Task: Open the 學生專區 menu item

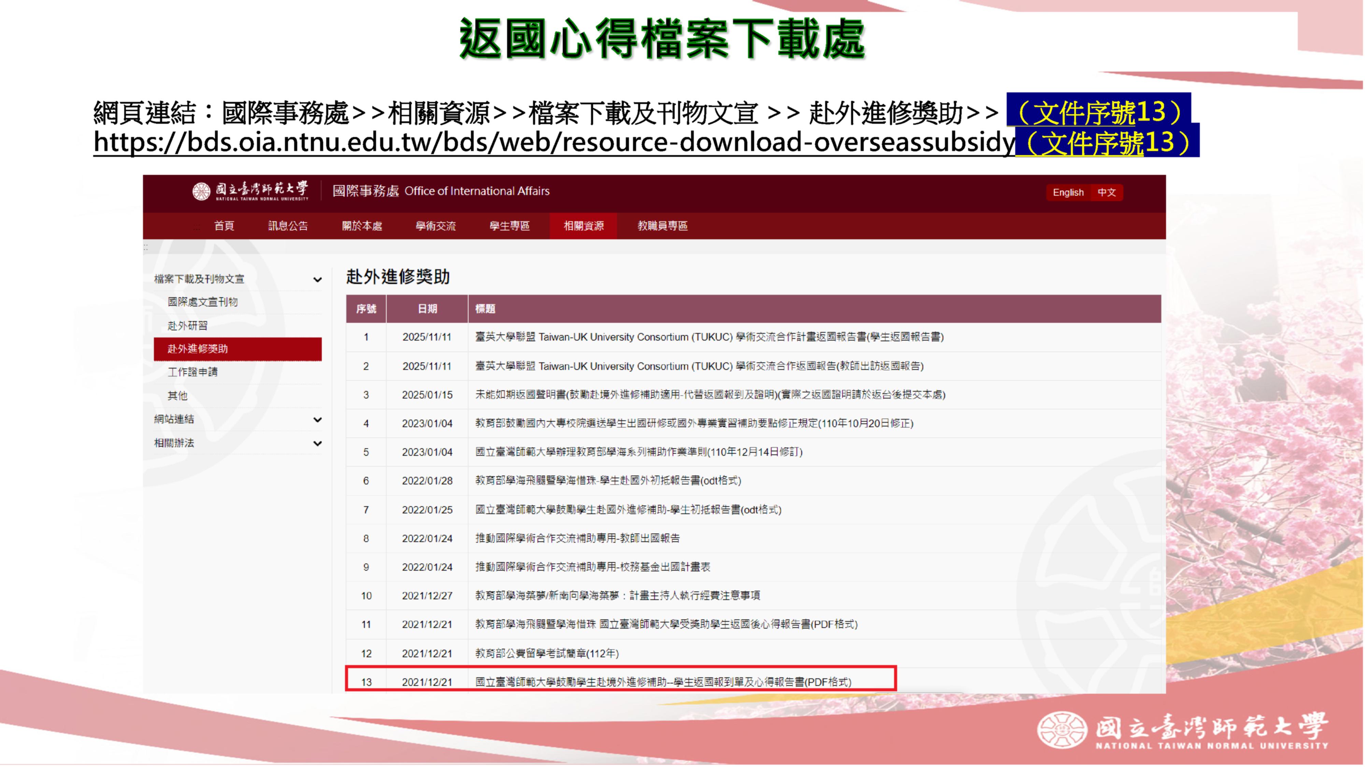Action: point(509,226)
